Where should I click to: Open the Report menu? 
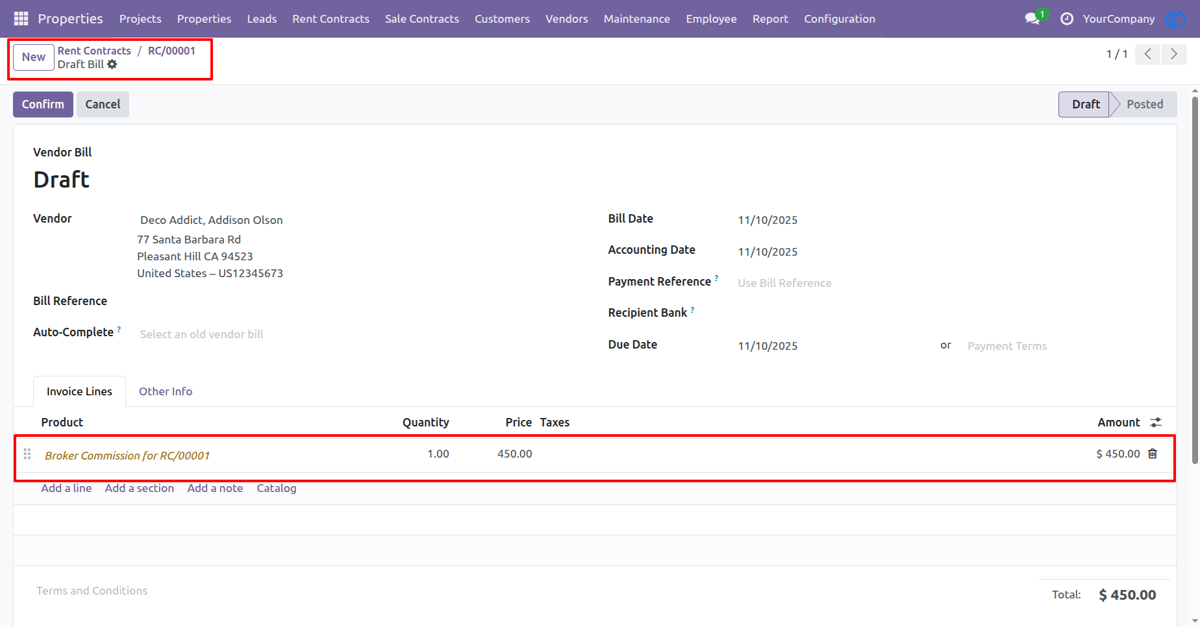pyautogui.click(x=770, y=19)
